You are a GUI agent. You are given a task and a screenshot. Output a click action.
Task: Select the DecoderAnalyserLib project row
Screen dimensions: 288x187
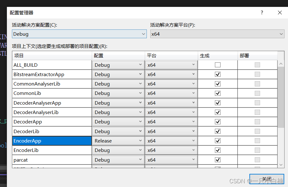pos(52,112)
